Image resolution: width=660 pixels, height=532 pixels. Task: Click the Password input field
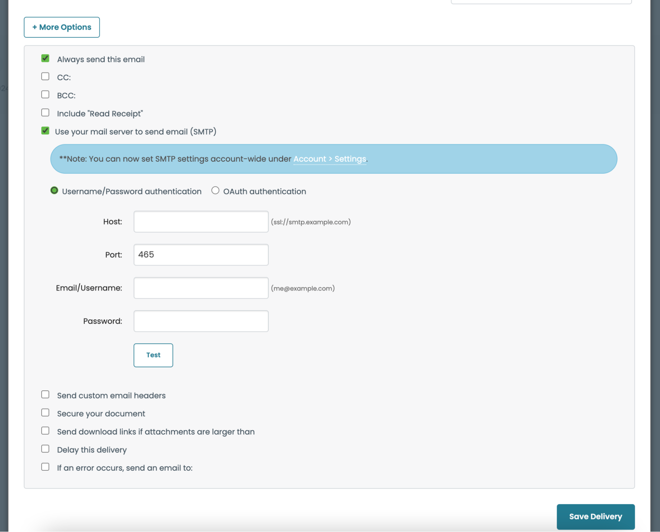[201, 321]
